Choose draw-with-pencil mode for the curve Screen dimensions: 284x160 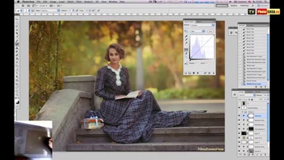(186, 53)
